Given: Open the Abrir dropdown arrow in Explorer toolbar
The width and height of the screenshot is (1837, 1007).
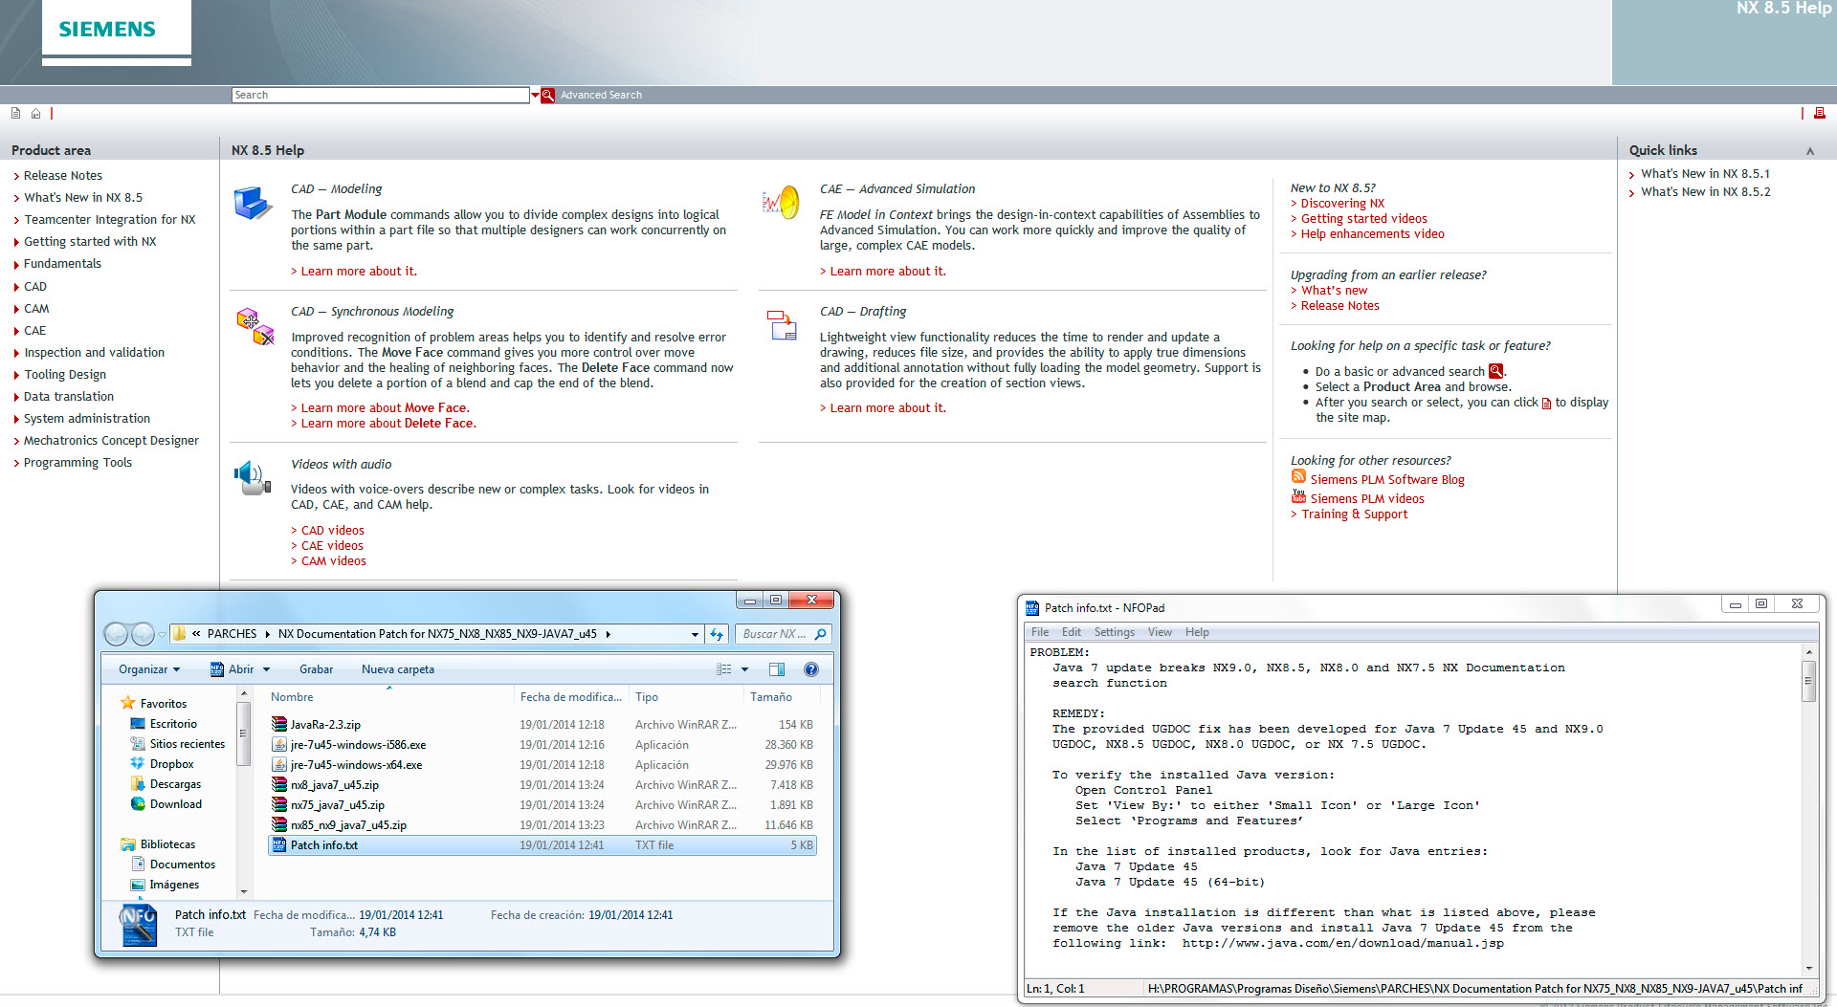Looking at the screenshot, I should (x=267, y=669).
